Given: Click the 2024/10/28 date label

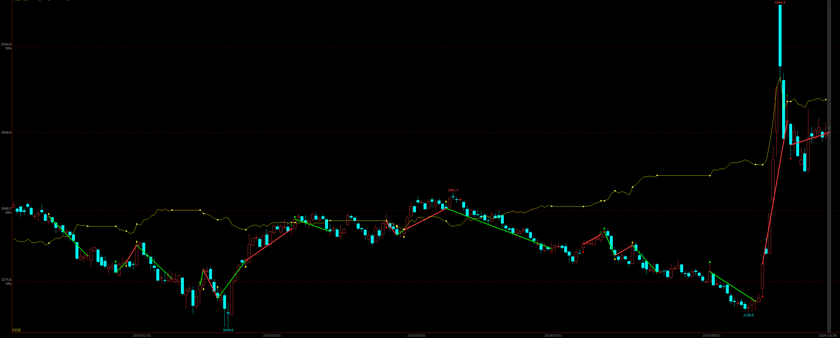Looking at the screenshot, I should pyautogui.click(x=827, y=335).
